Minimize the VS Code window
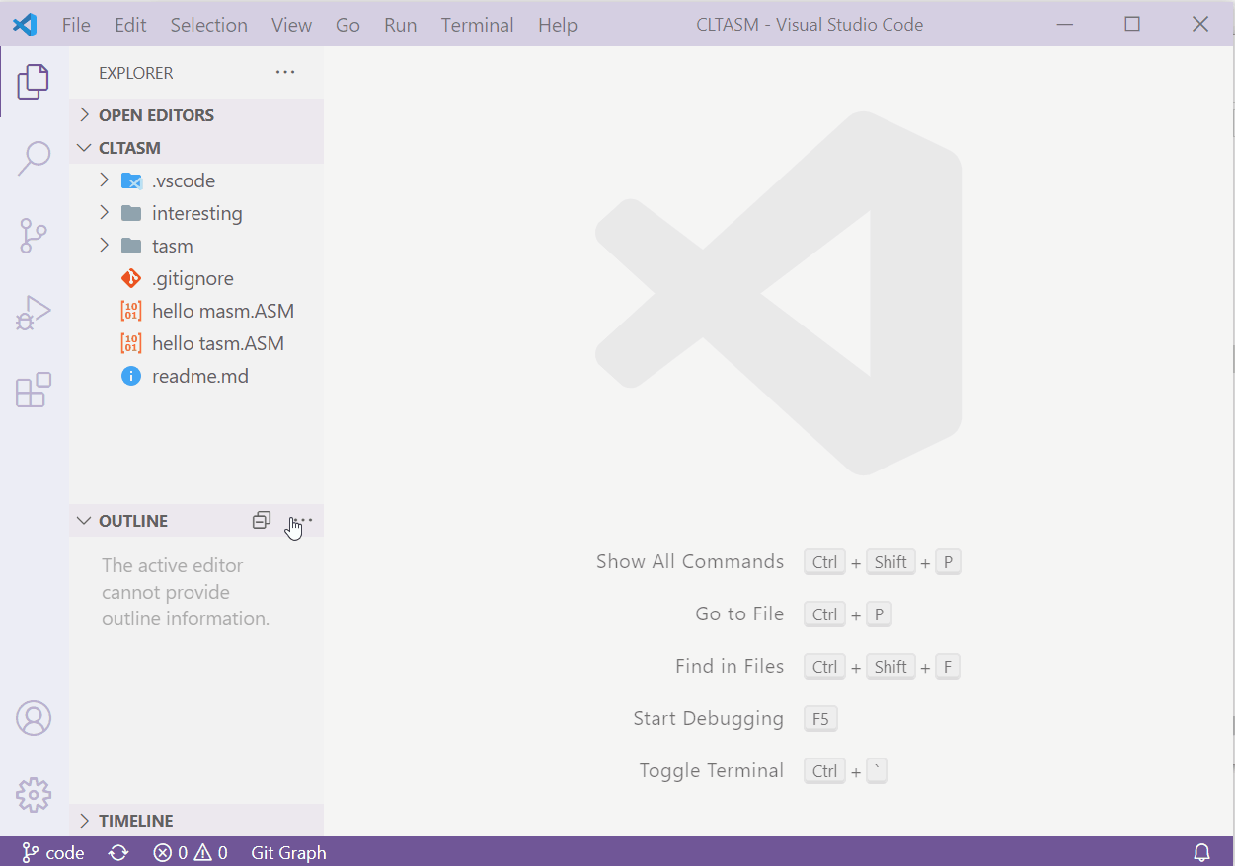This screenshot has width=1235, height=866. [1064, 24]
